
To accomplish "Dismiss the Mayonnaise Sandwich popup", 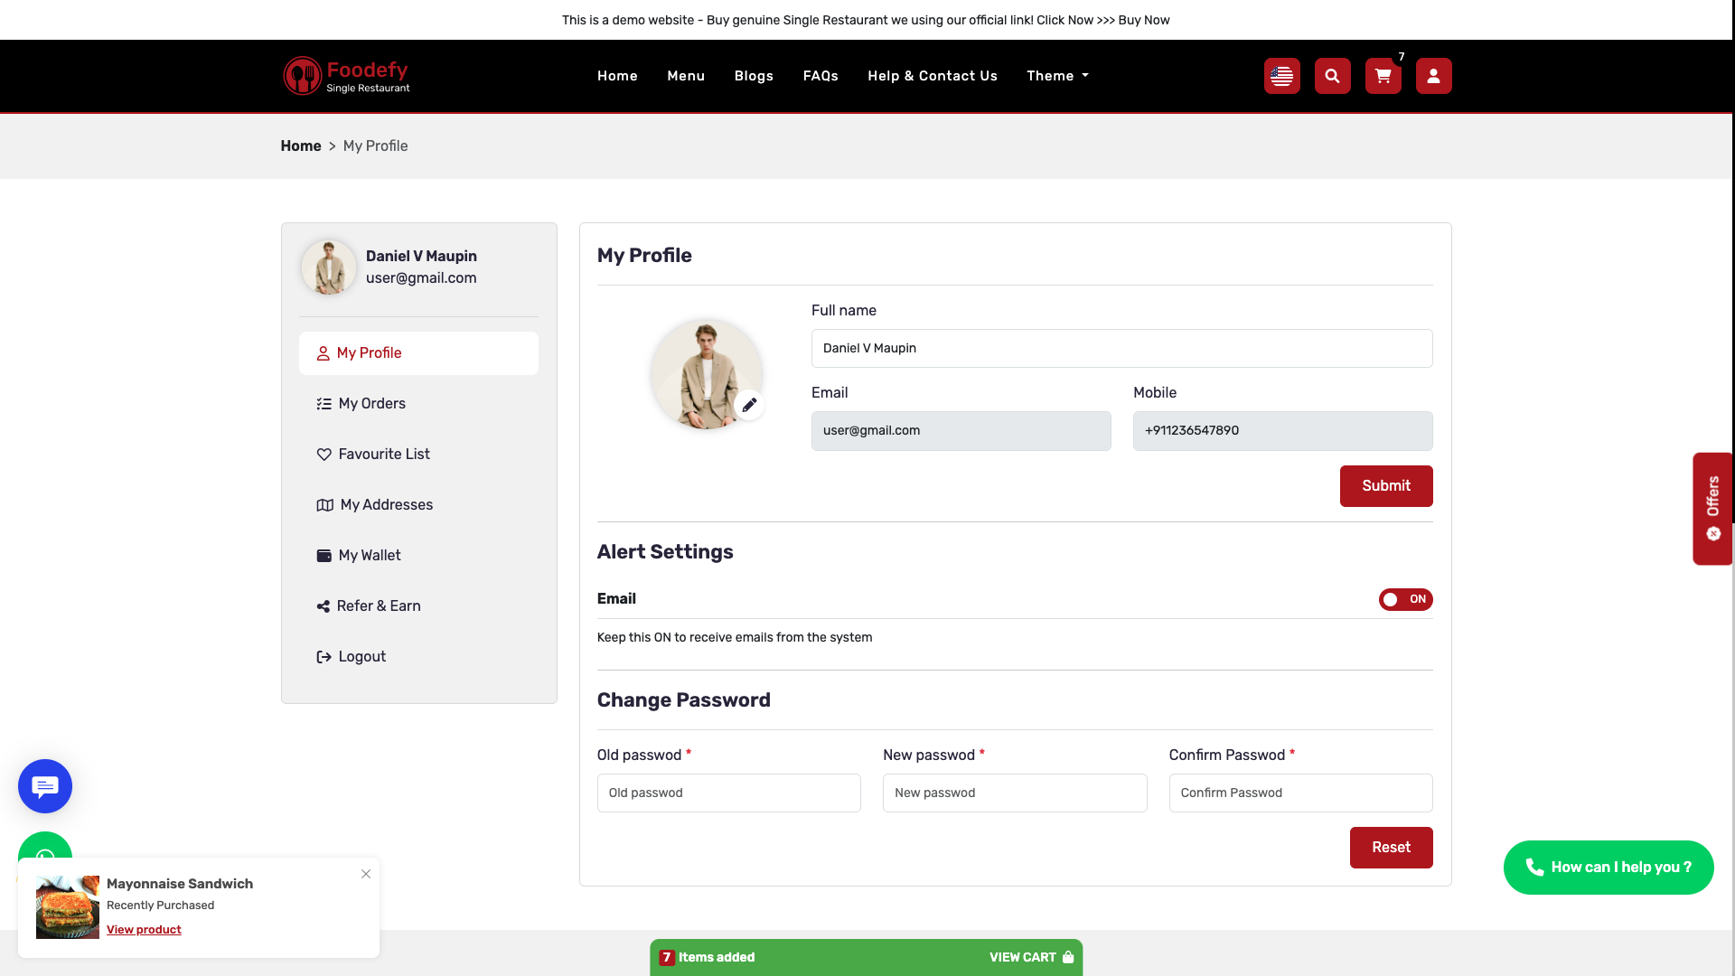I will pos(366,874).
